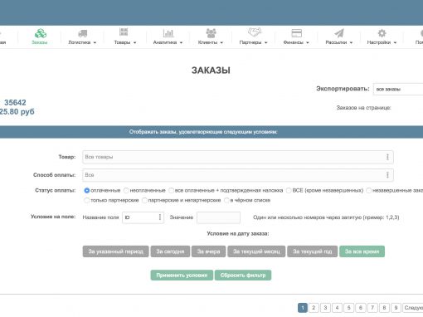Click the Настройки gear icon
423x317 pixels.
(382, 33)
